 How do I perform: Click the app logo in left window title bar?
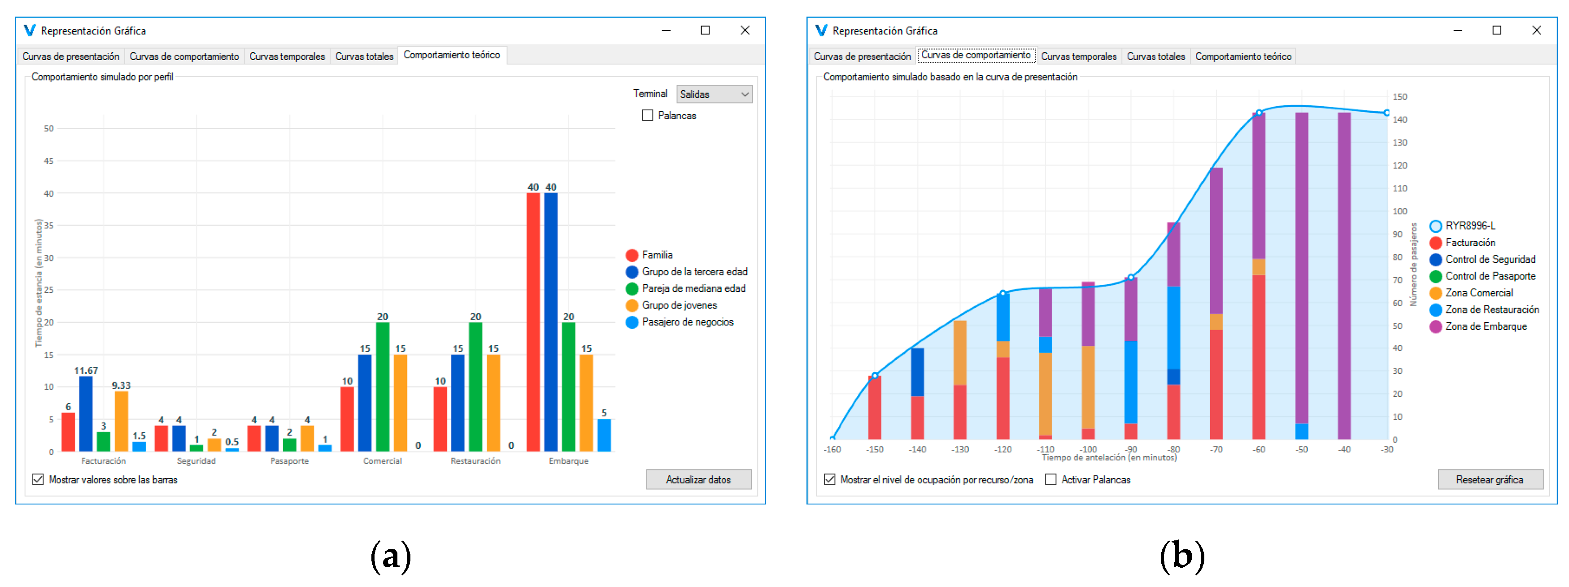(x=29, y=30)
